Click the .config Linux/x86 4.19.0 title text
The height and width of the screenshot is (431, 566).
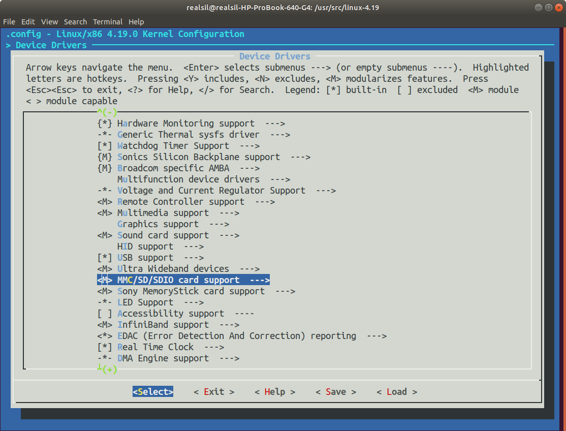tap(125, 34)
